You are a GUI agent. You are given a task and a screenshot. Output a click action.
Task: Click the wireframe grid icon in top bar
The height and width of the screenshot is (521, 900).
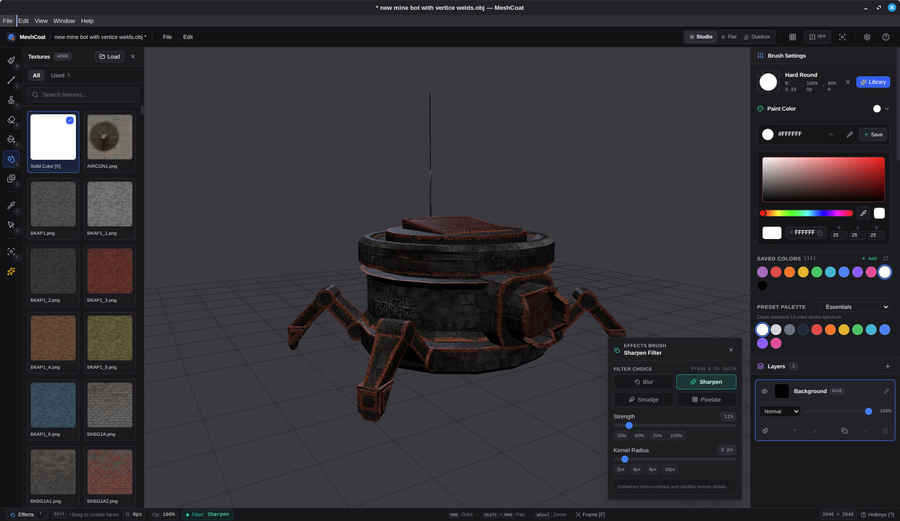tap(793, 37)
